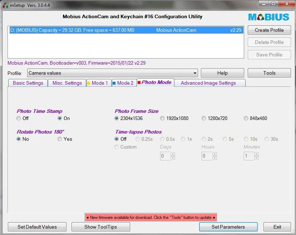
Task: Click the mSetup app icon in title bar
Action: click(x=5, y=5)
